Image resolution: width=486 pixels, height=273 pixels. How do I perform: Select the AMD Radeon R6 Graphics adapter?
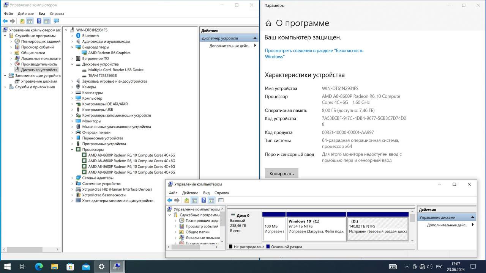[109, 53]
